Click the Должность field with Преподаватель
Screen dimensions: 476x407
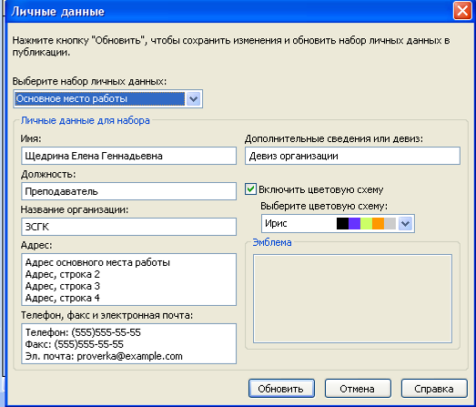pyautogui.click(x=128, y=191)
